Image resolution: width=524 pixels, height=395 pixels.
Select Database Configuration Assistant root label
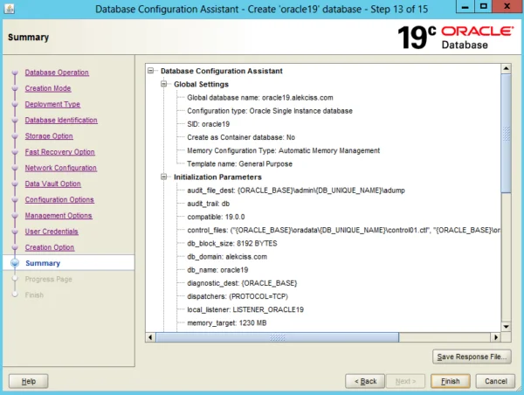coord(222,71)
